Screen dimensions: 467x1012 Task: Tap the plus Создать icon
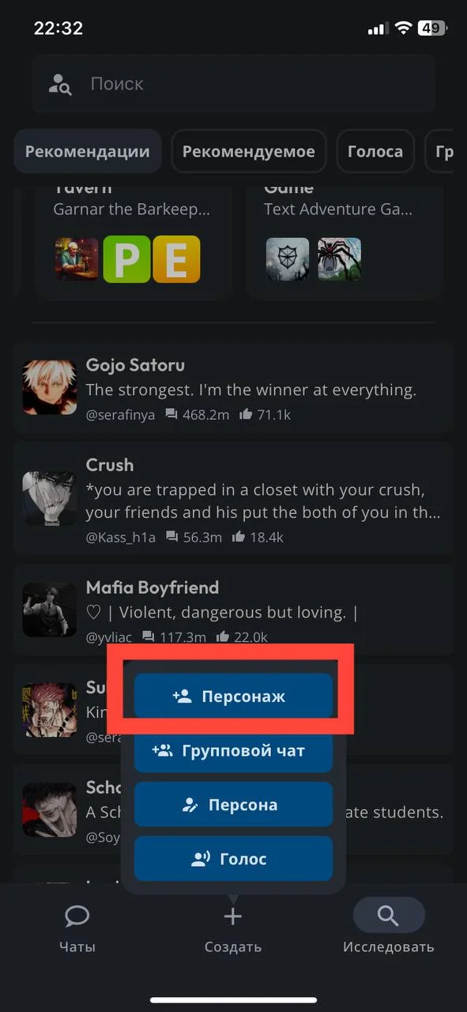pos(232,916)
